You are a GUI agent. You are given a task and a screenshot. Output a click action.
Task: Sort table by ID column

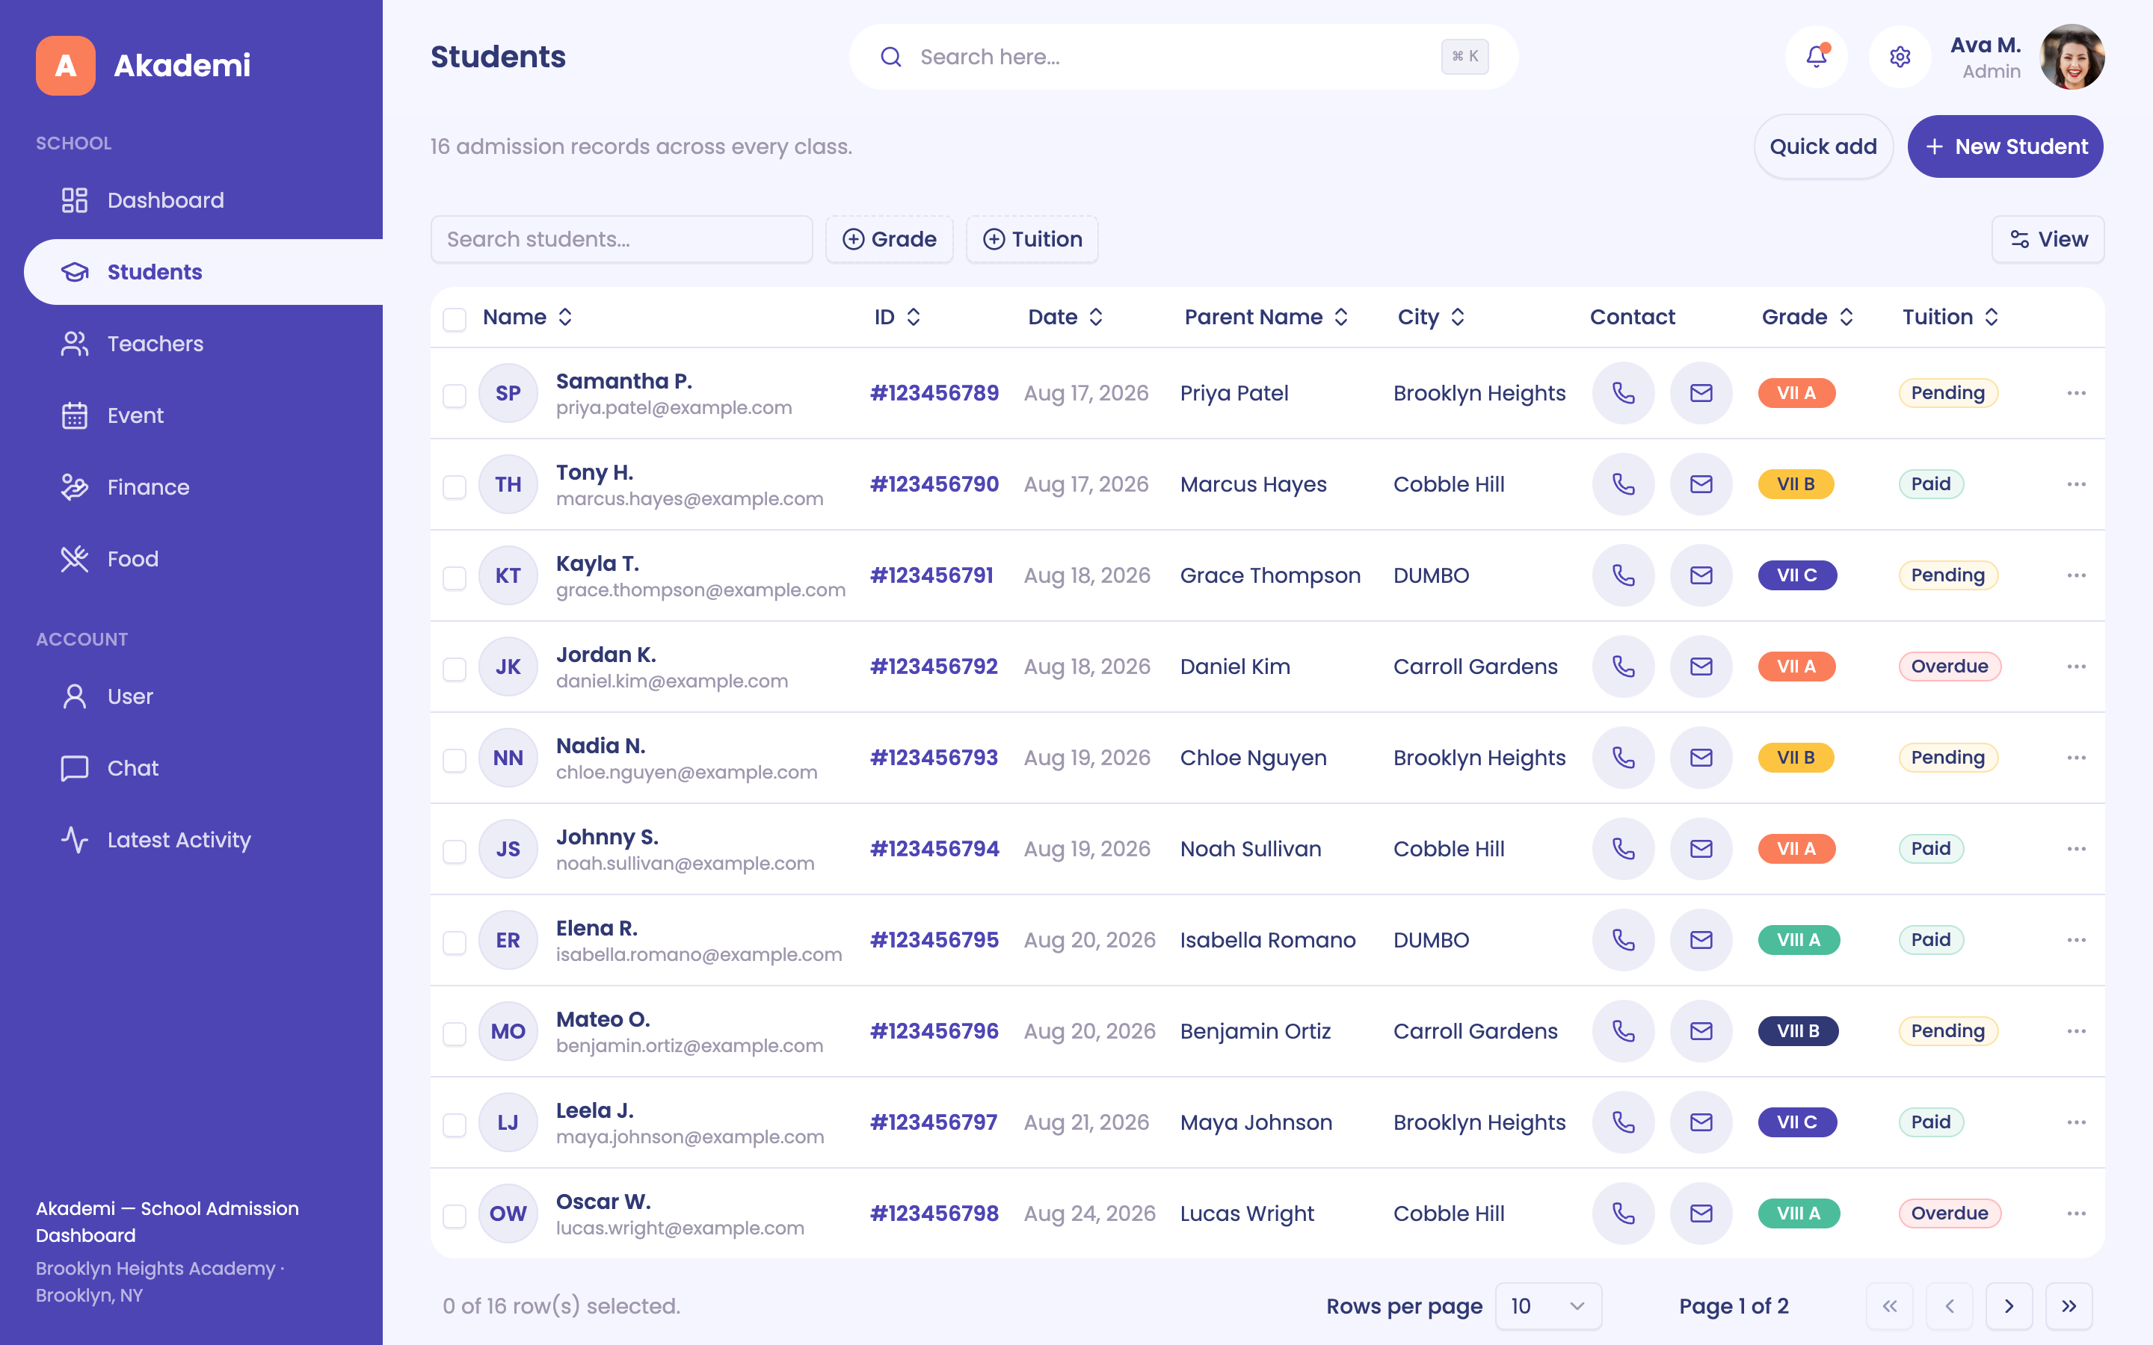[897, 317]
